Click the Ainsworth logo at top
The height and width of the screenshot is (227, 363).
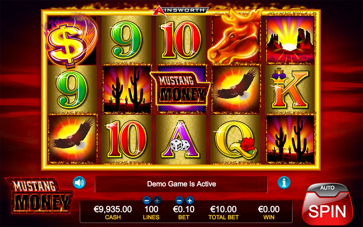(179, 10)
